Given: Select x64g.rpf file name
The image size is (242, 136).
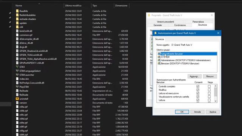Looking at the screenshot, I should pos(23,131).
